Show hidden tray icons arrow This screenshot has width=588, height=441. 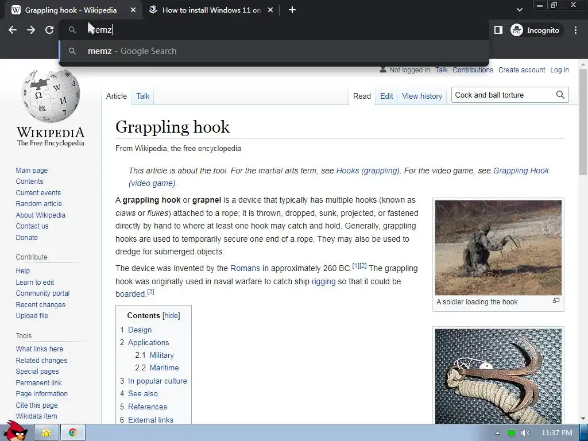coord(497,433)
